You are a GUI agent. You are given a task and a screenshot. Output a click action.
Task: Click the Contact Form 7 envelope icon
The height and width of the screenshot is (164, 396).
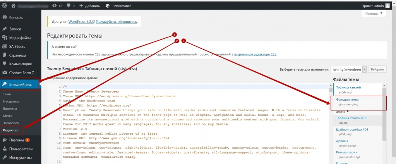(x=5, y=73)
